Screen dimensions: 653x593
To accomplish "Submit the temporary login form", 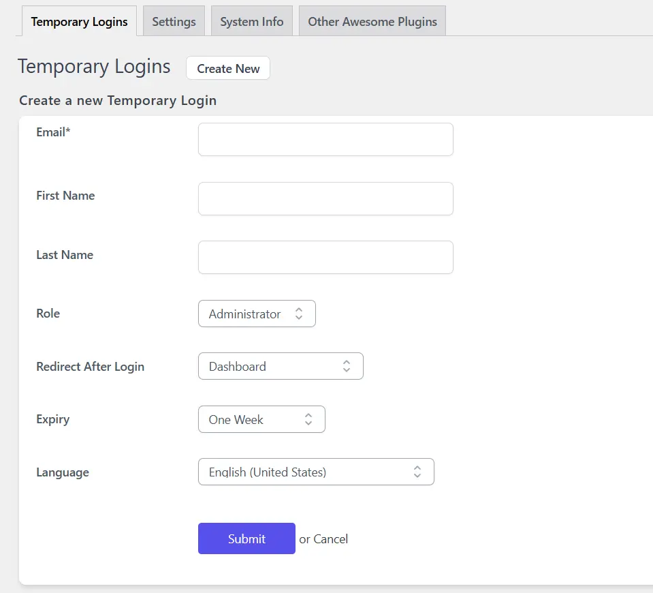I will click(x=246, y=538).
